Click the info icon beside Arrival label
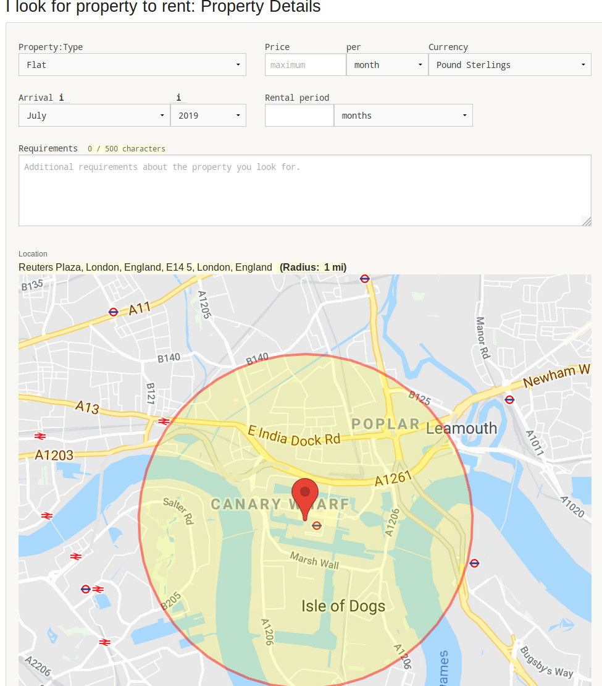602x686 pixels. point(61,98)
